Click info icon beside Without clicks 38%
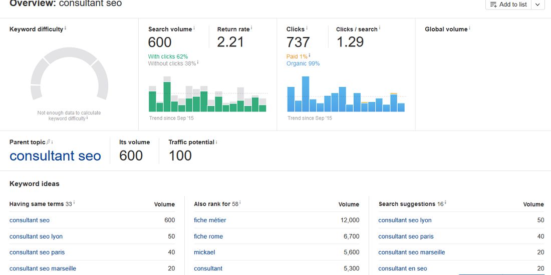This screenshot has height=275, width=551. coord(198,62)
